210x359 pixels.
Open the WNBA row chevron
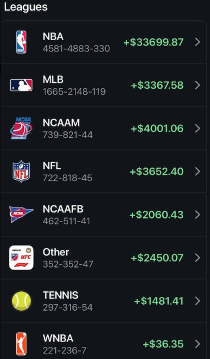pos(198,343)
